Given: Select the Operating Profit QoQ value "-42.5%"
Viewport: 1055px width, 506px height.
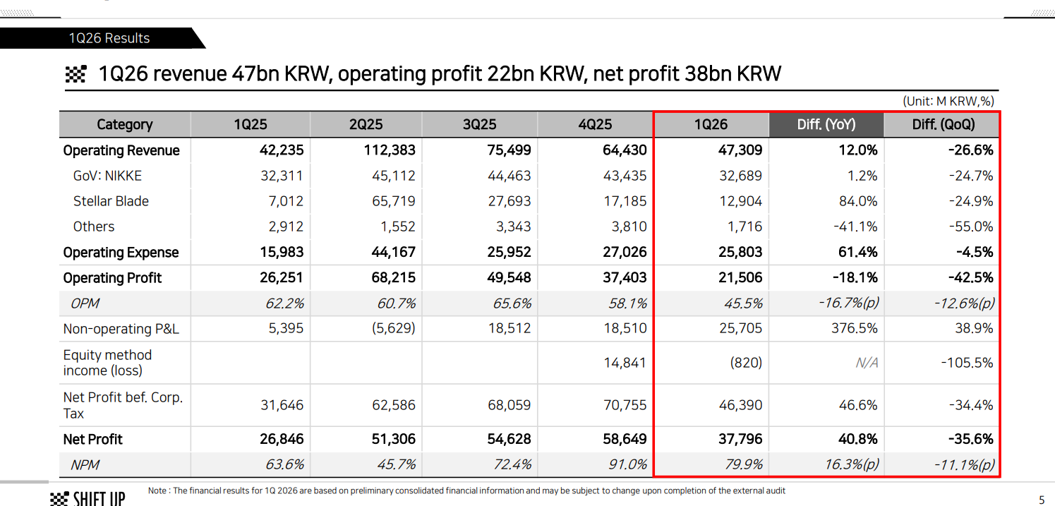Looking at the screenshot, I should click(x=971, y=277).
